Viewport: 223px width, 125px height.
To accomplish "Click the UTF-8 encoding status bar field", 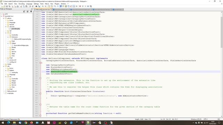I will coord(206,119).
